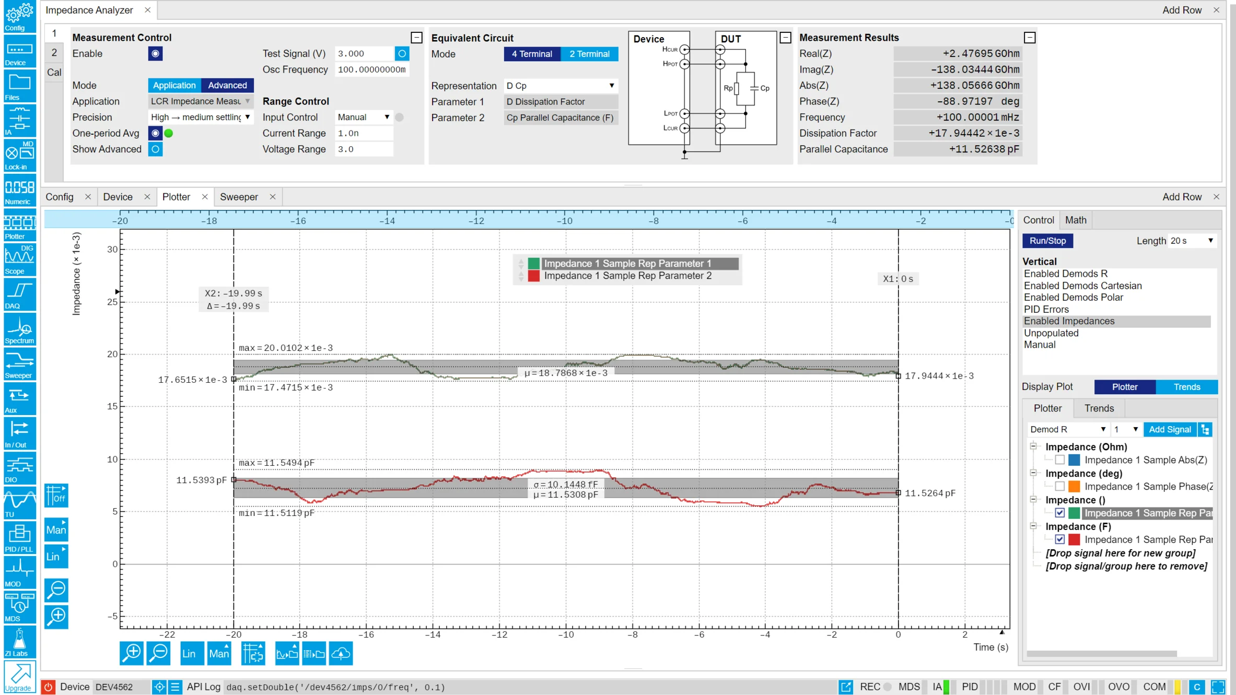Click the blue Abs(Z) color swatch
The height and width of the screenshot is (695, 1236).
[x=1074, y=460]
